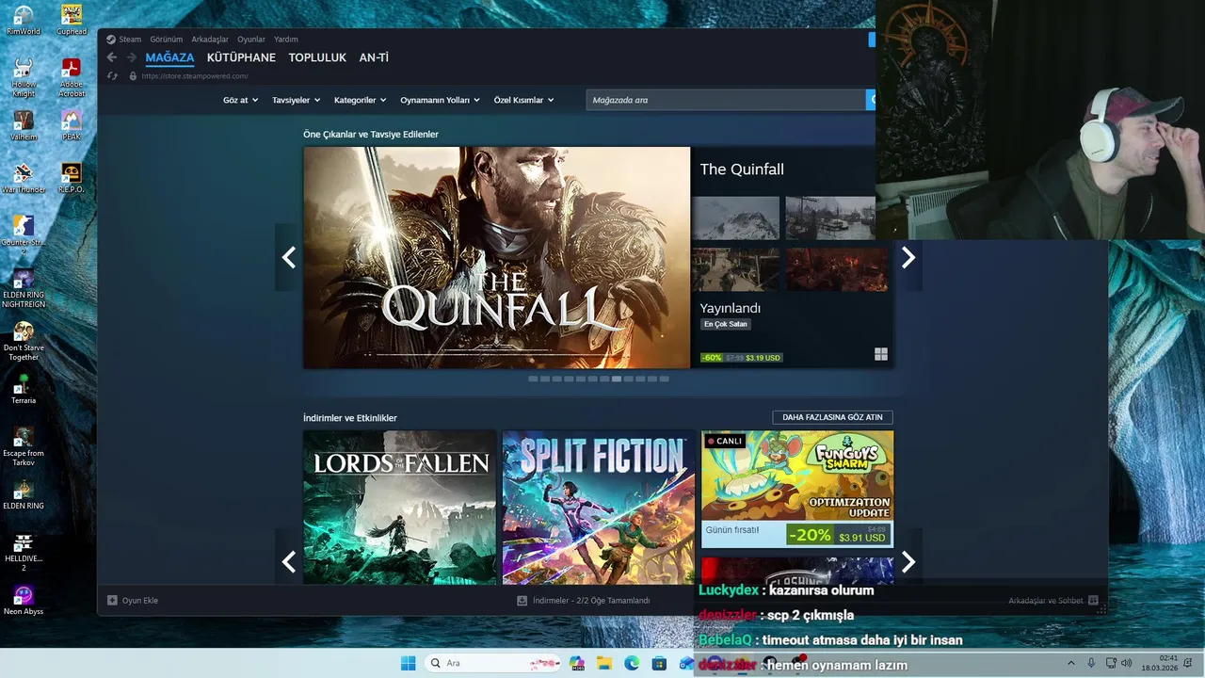Viewport: 1205px width, 678px height.
Task: Open Neon Abyss desktop shortcut
Action: click(x=24, y=600)
